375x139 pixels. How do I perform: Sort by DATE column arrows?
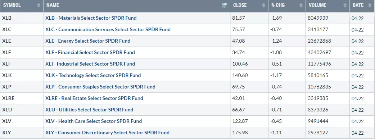370,5
